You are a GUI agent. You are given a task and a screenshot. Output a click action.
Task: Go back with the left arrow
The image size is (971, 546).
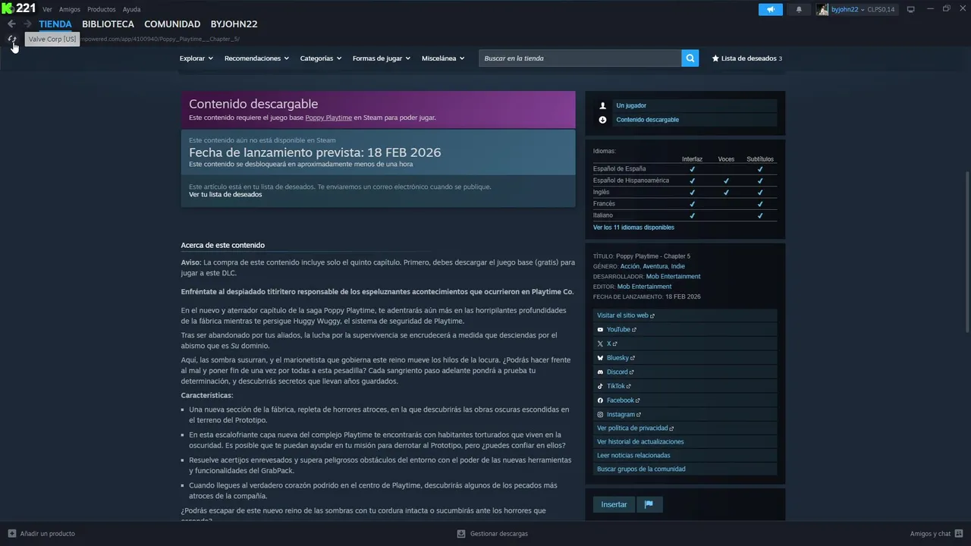11,24
